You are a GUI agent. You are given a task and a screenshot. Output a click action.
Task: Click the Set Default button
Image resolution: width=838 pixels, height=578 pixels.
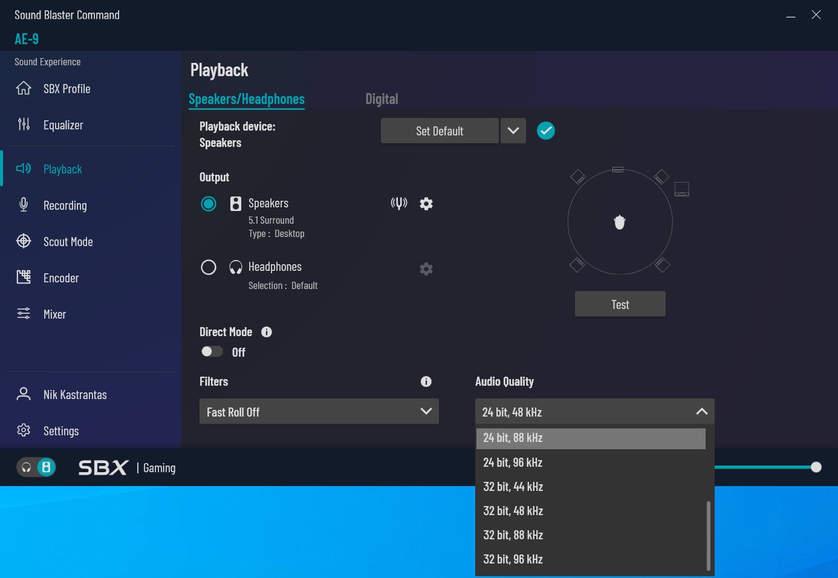coord(440,131)
